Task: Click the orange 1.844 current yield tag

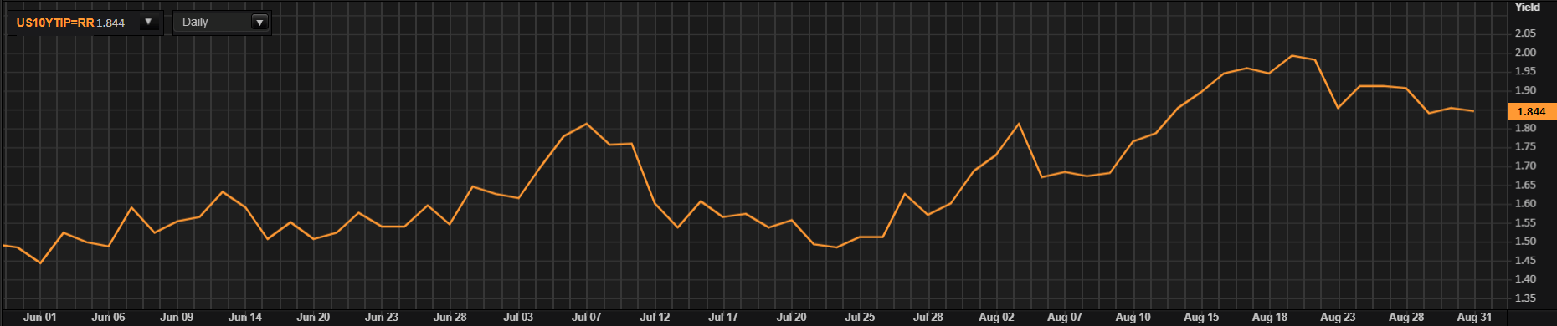Action: pos(1531,111)
